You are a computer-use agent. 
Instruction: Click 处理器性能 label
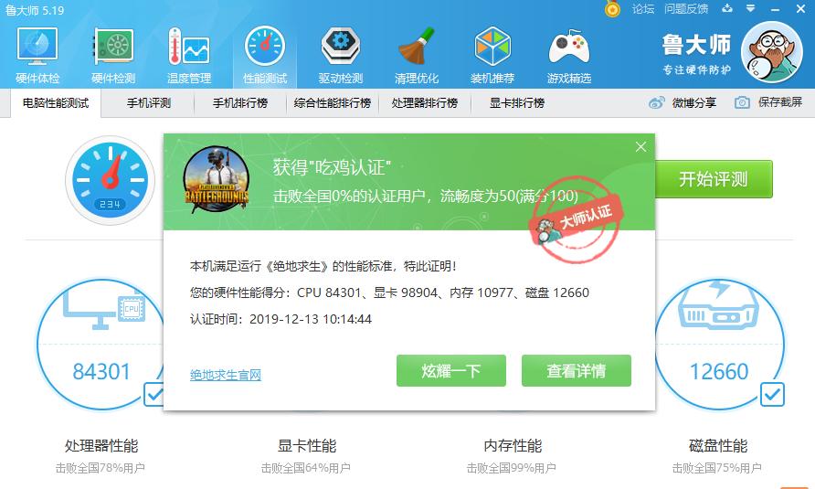tap(101, 446)
